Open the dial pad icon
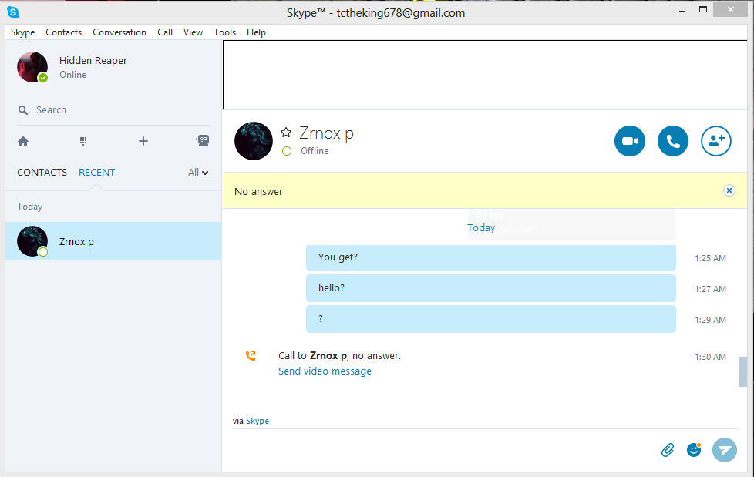 (83, 141)
